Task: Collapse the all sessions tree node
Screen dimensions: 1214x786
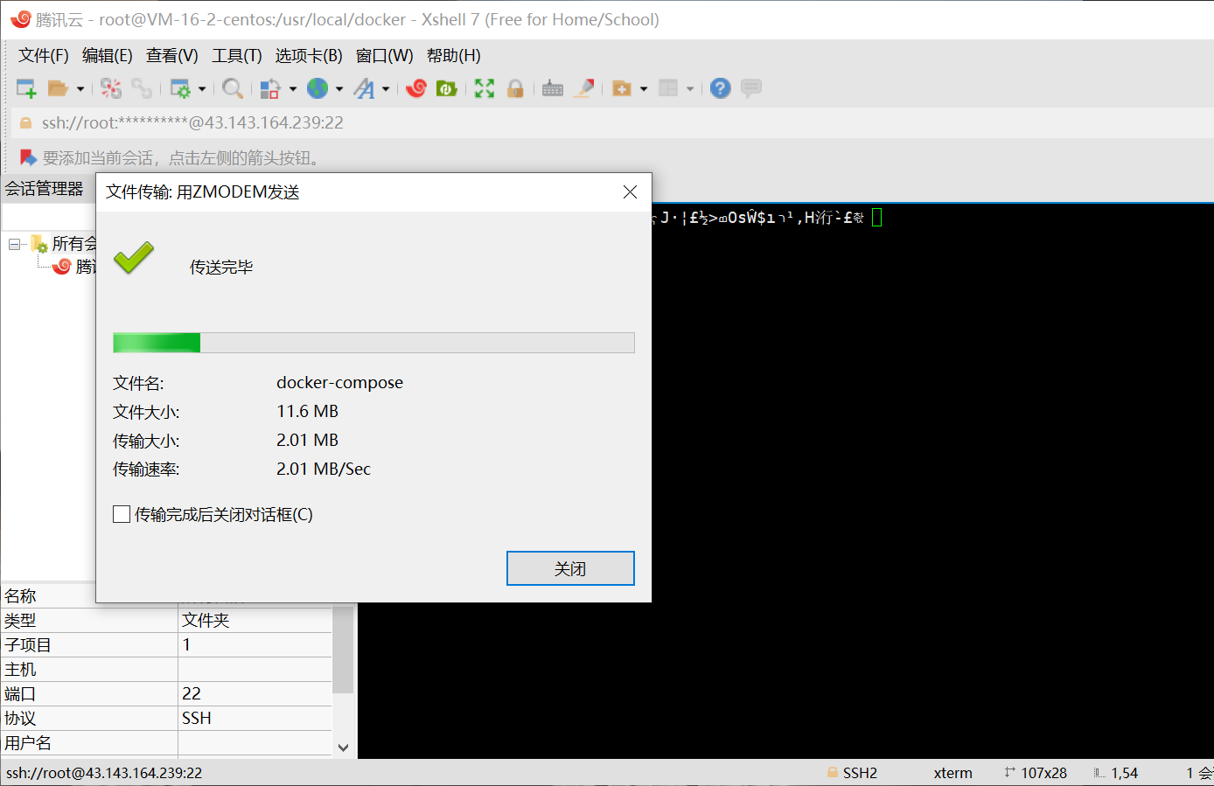Action: [15, 244]
